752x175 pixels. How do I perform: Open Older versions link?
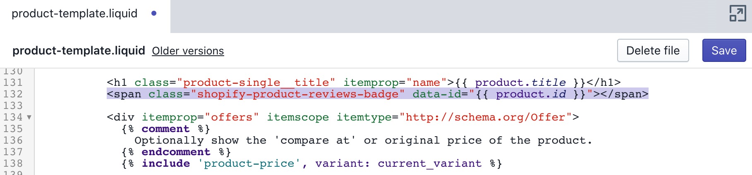click(x=188, y=51)
